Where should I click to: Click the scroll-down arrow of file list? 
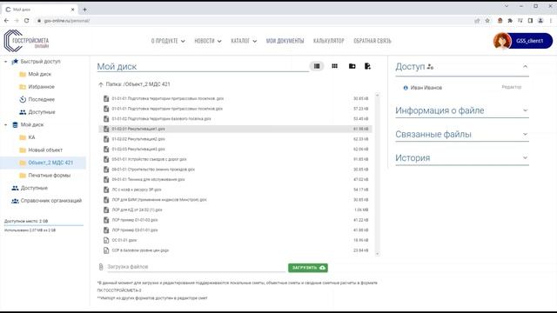coord(377,254)
